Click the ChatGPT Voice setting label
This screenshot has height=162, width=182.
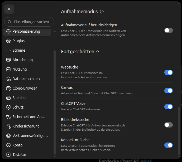pyautogui.click(x=73, y=104)
